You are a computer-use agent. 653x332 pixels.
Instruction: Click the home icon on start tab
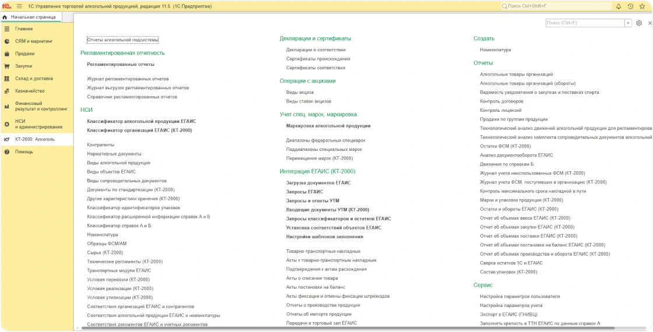pos(5,17)
